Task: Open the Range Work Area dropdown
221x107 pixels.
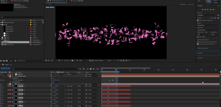Action: pos(208,25)
